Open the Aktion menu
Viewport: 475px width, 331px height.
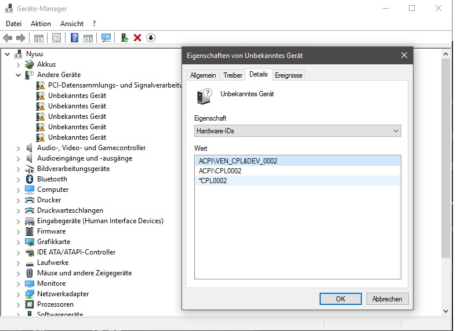pos(41,24)
